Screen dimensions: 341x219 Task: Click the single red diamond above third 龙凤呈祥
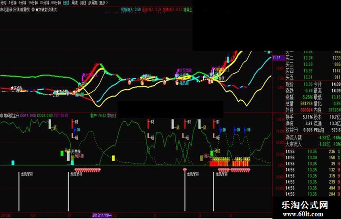[x=185, y=170]
